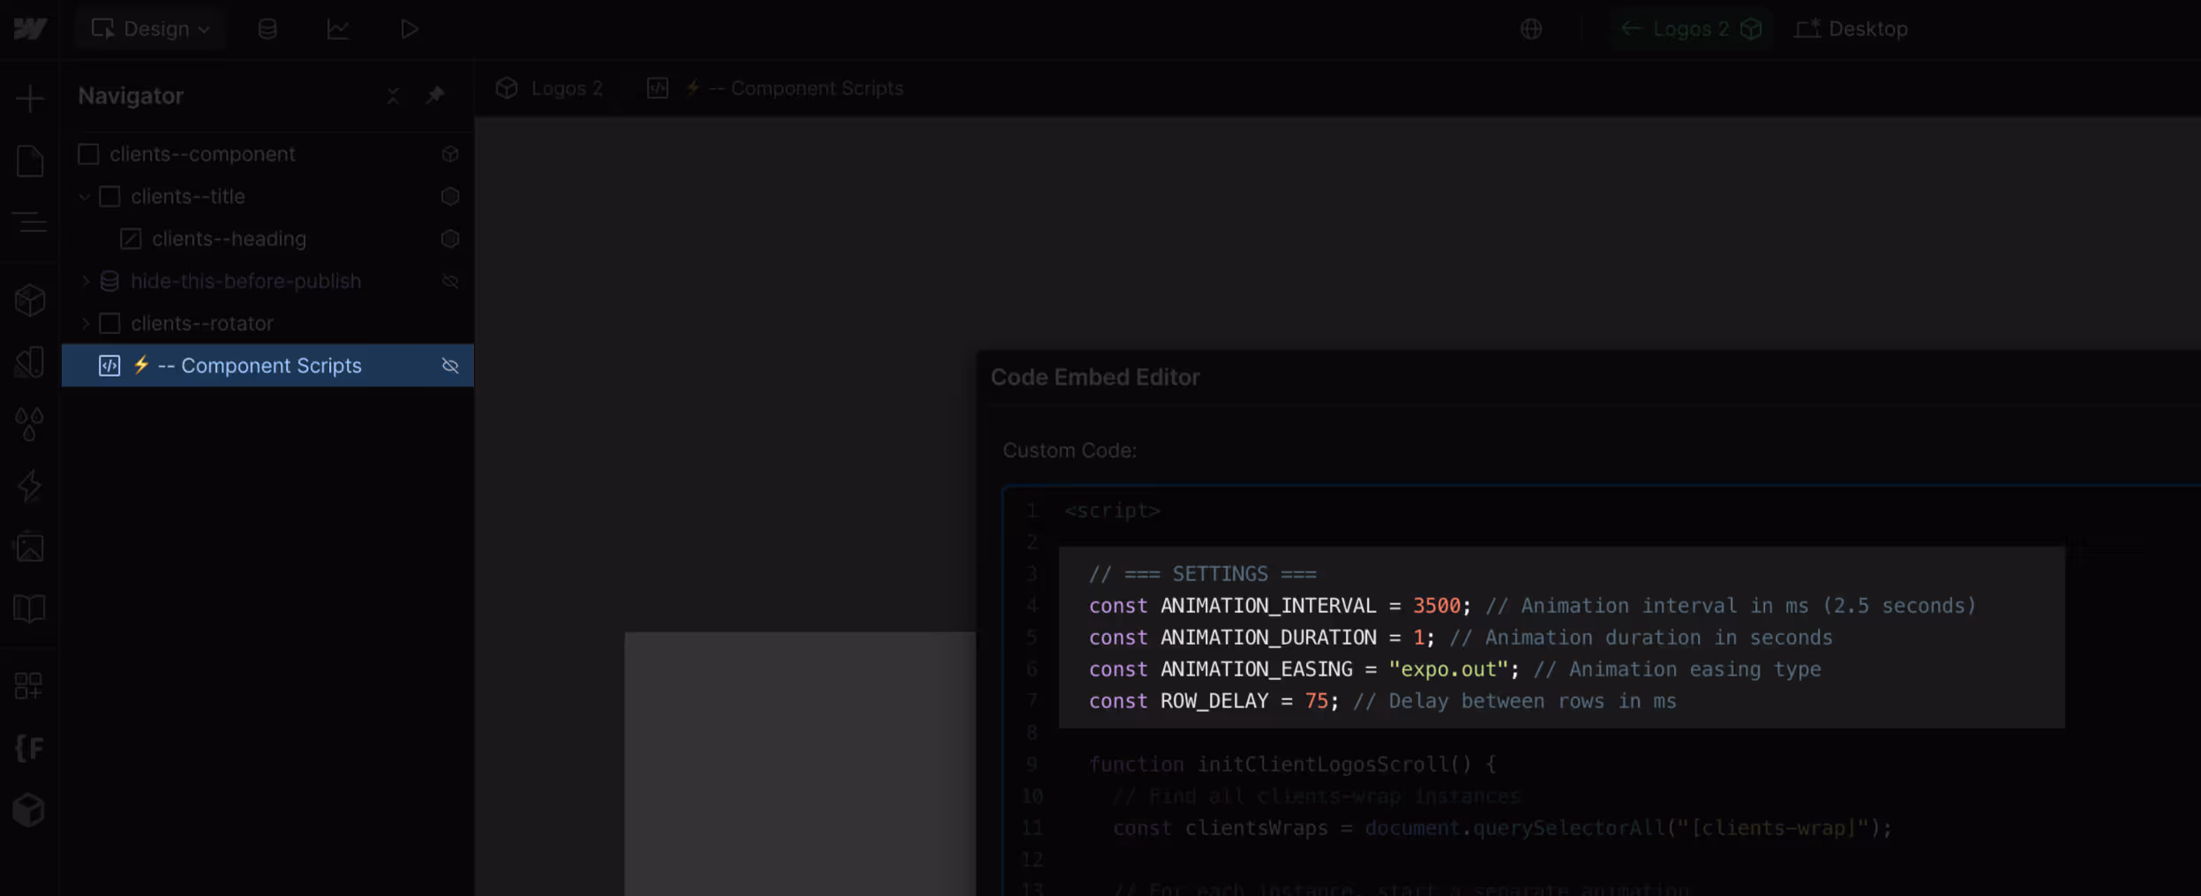Screen dimensions: 2201x896
Task: Click the <script> line in editor
Action: (x=1111, y=511)
